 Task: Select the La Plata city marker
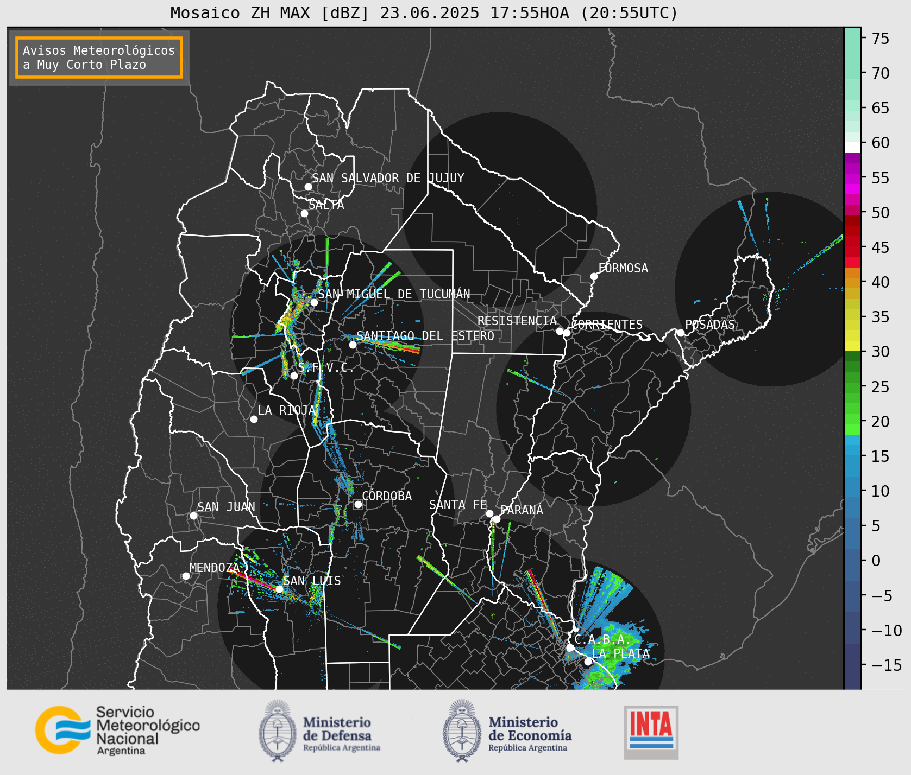click(x=588, y=662)
